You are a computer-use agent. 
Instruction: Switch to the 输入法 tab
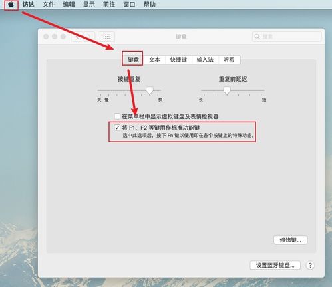pos(205,60)
